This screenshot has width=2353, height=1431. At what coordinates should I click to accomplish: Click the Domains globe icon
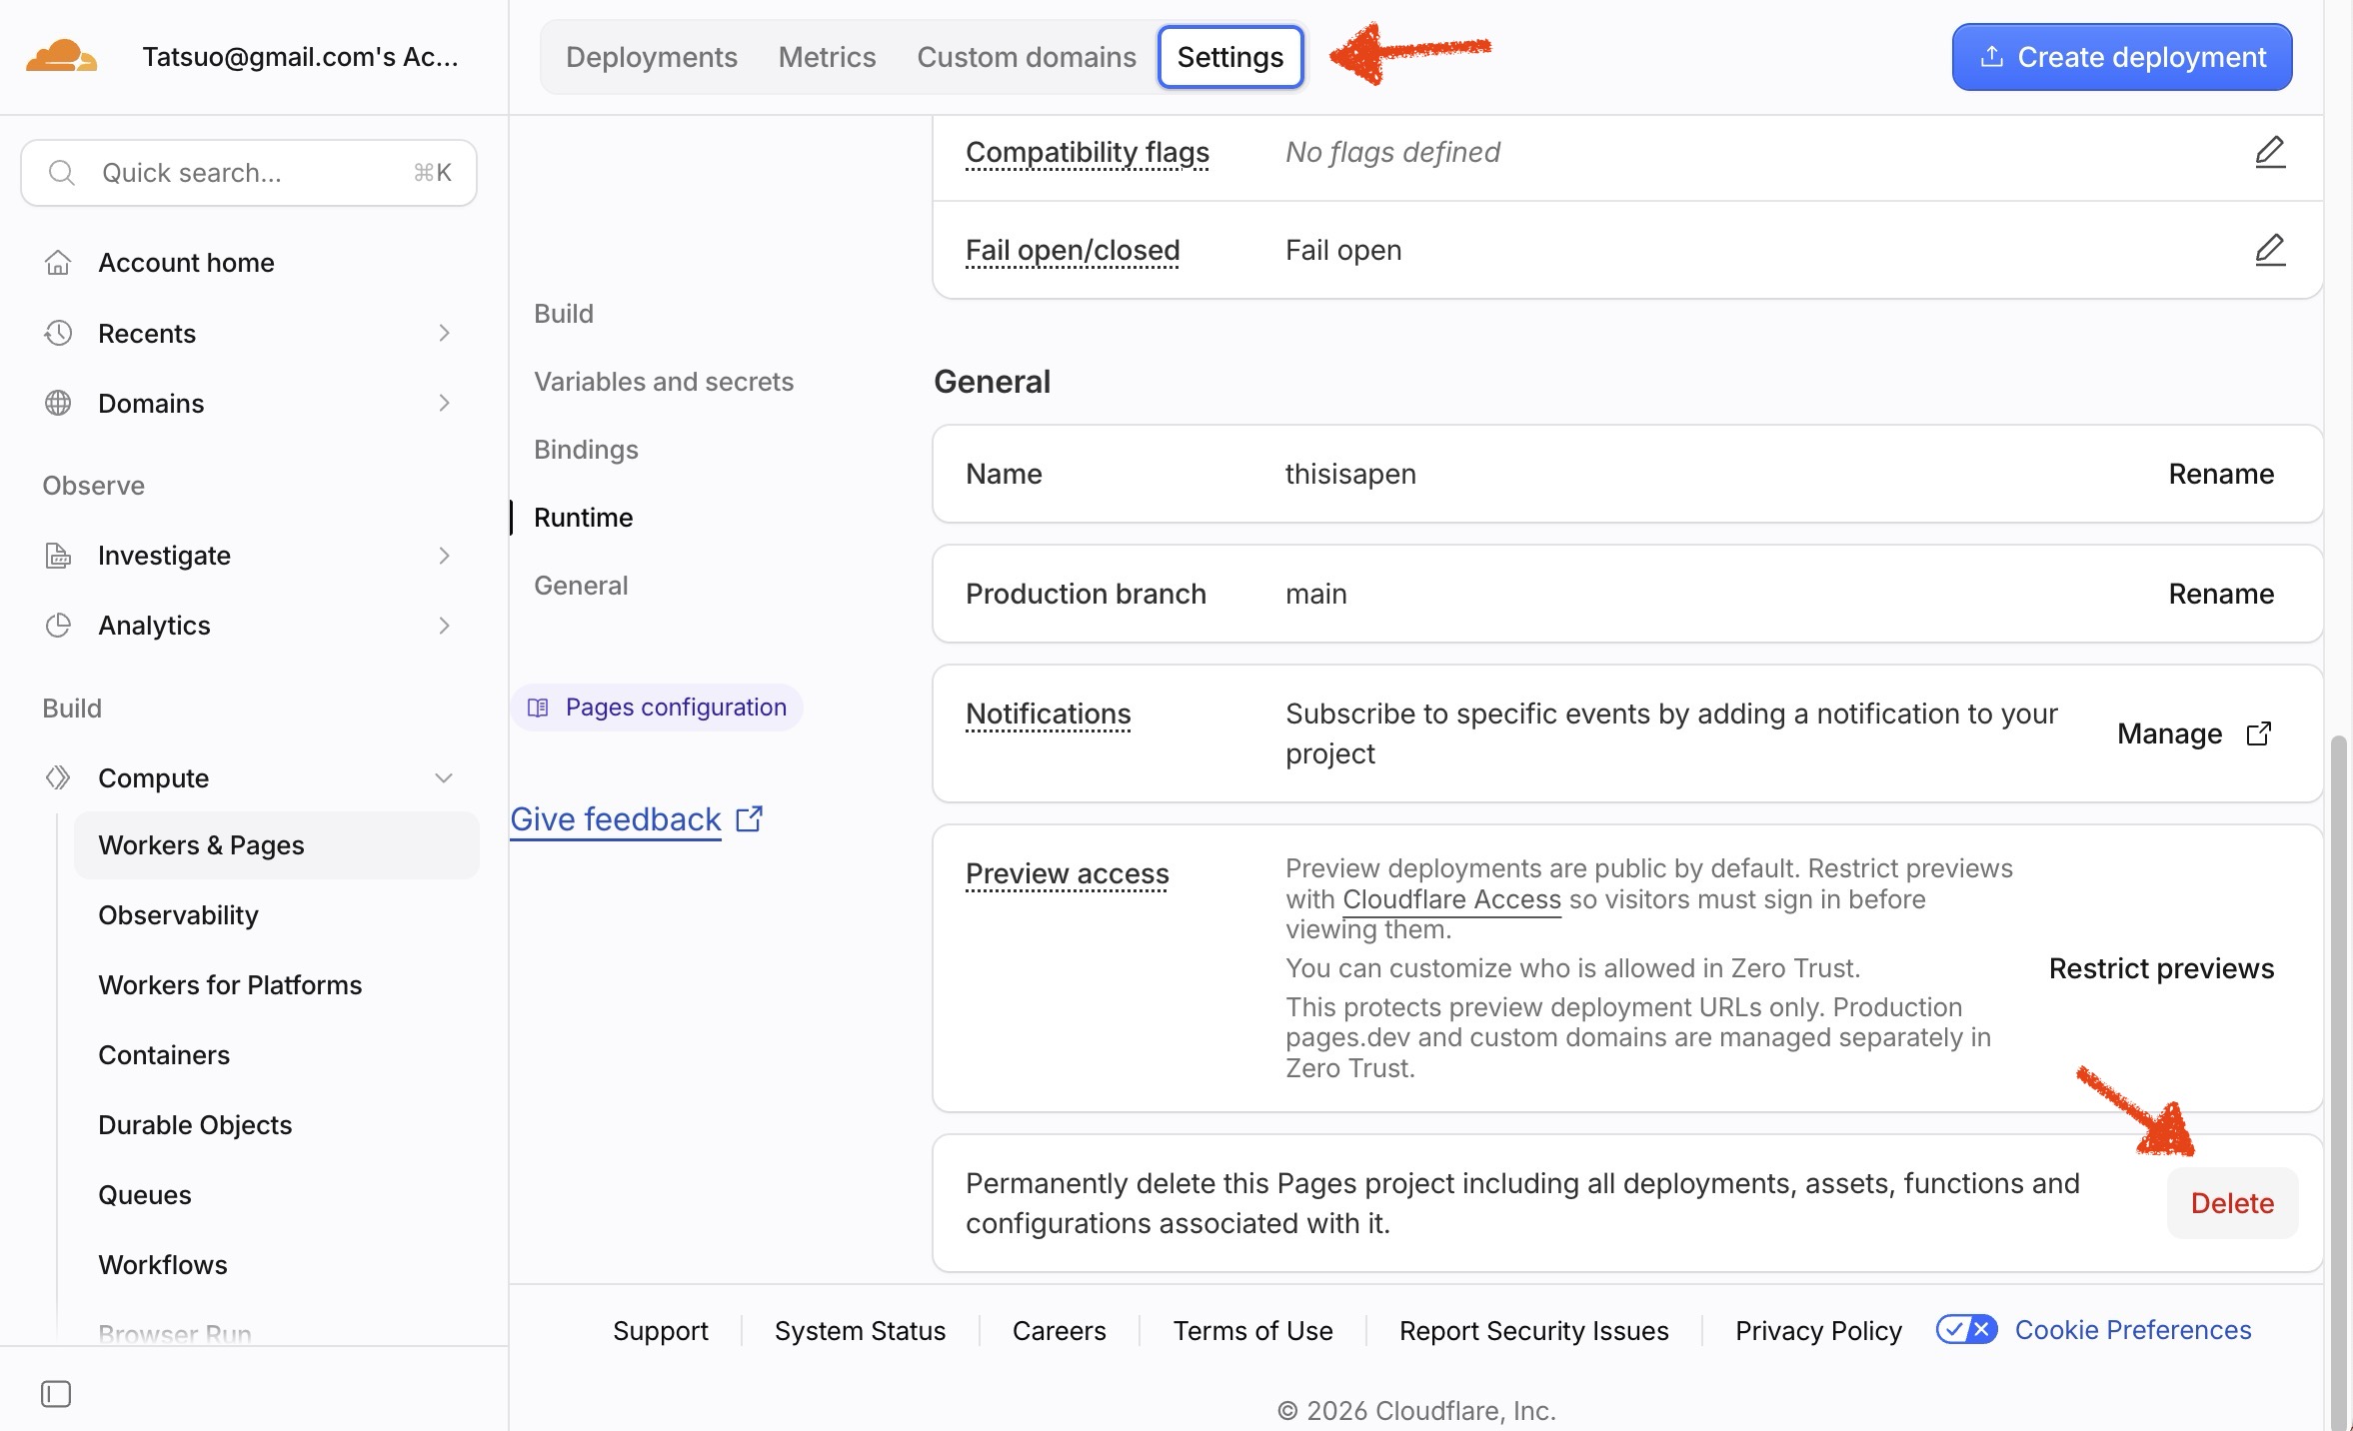coord(58,403)
